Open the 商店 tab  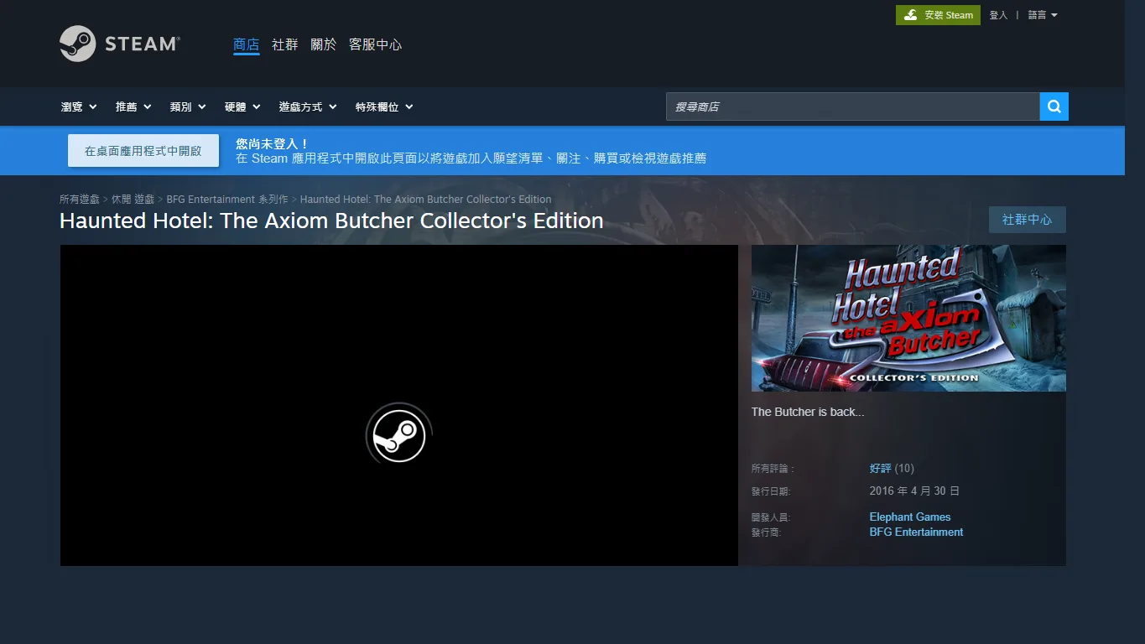[x=246, y=44]
